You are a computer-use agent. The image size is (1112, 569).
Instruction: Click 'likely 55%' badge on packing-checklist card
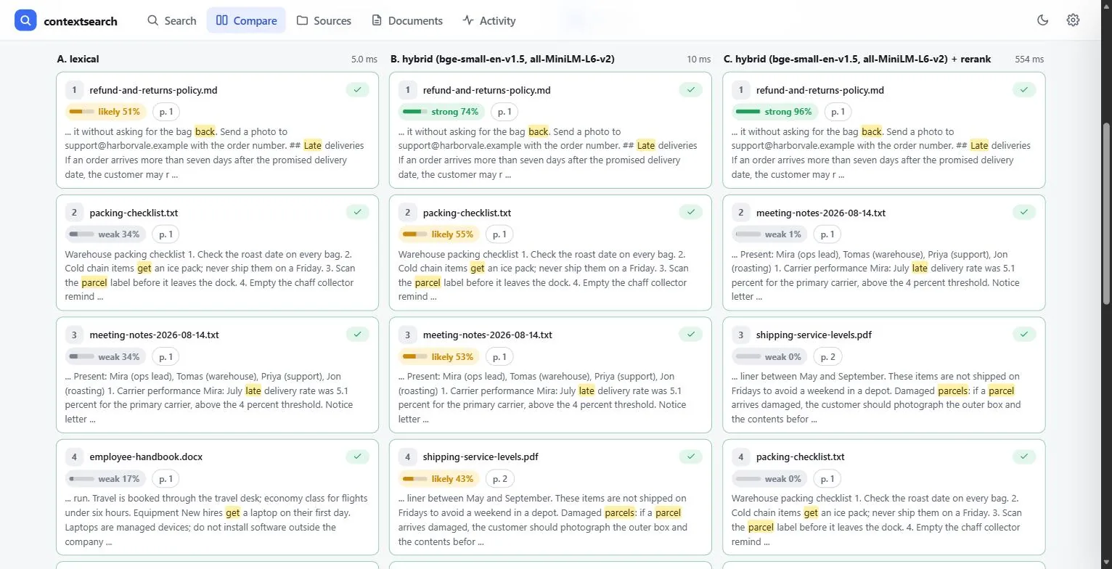click(438, 234)
